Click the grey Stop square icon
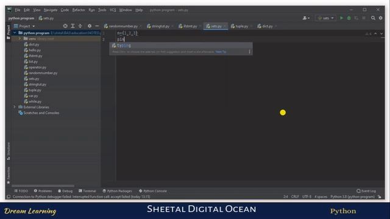This screenshot has width=390, height=219. pos(364,18)
